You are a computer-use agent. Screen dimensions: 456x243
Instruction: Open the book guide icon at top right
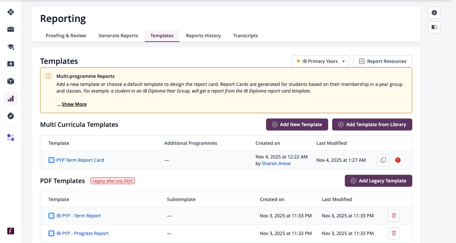pos(434,27)
